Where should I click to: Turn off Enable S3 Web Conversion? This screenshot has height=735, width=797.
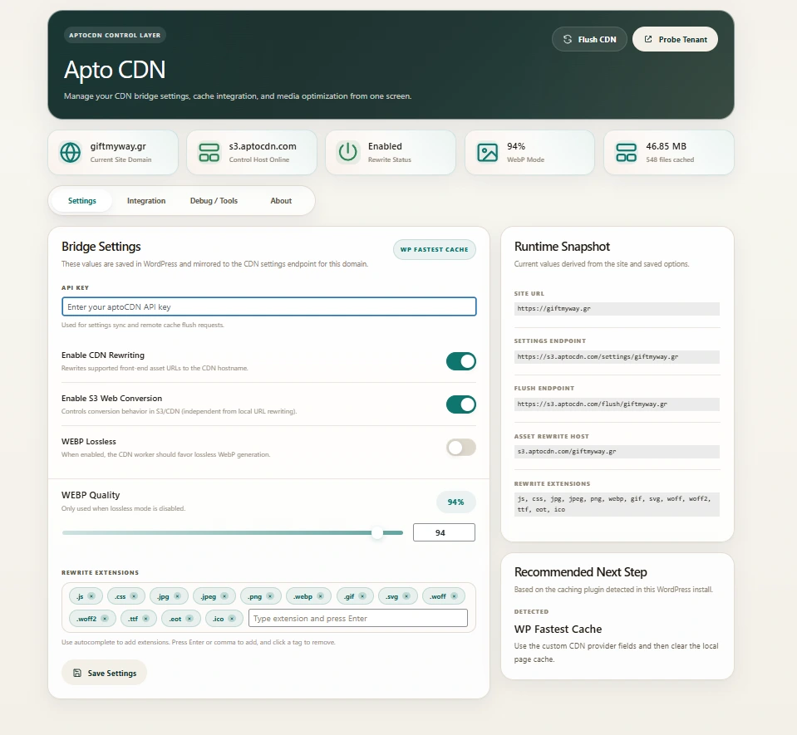tap(460, 404)
